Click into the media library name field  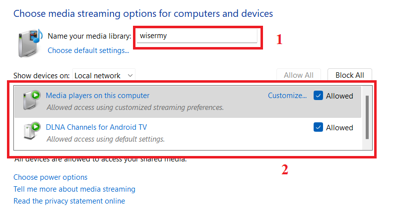[x=197, y=36]
